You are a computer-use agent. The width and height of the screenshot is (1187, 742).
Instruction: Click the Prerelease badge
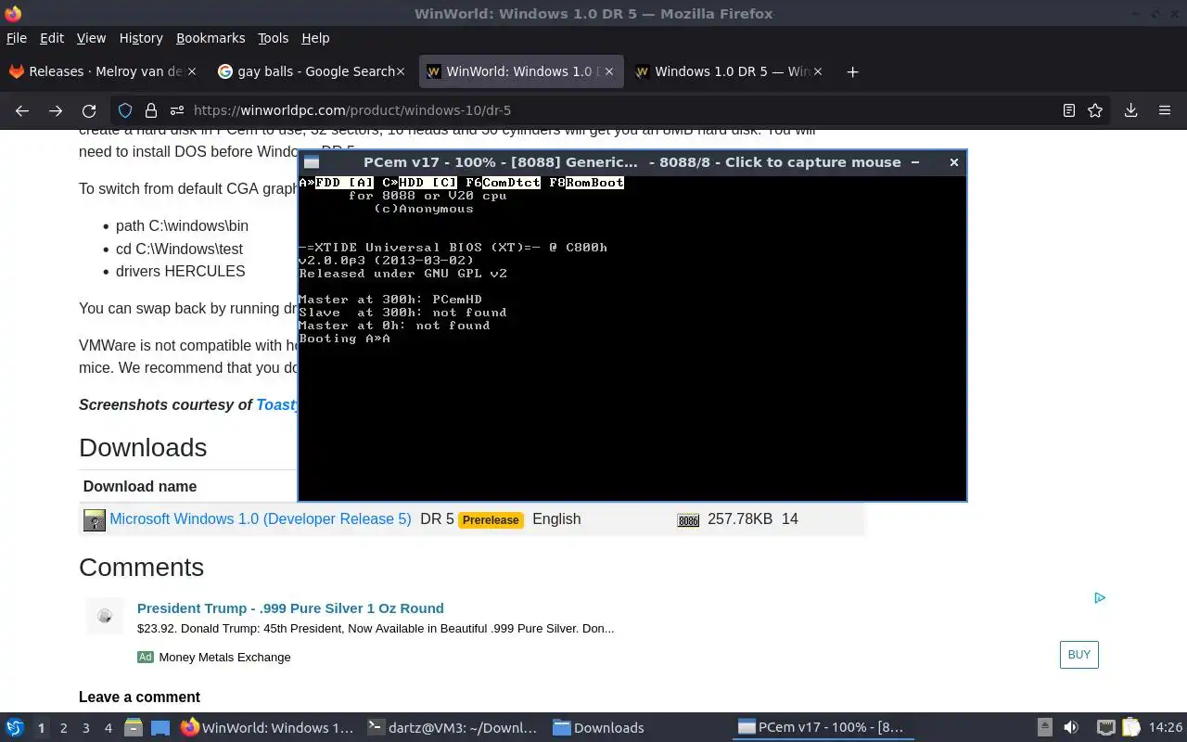coord(491,520)
